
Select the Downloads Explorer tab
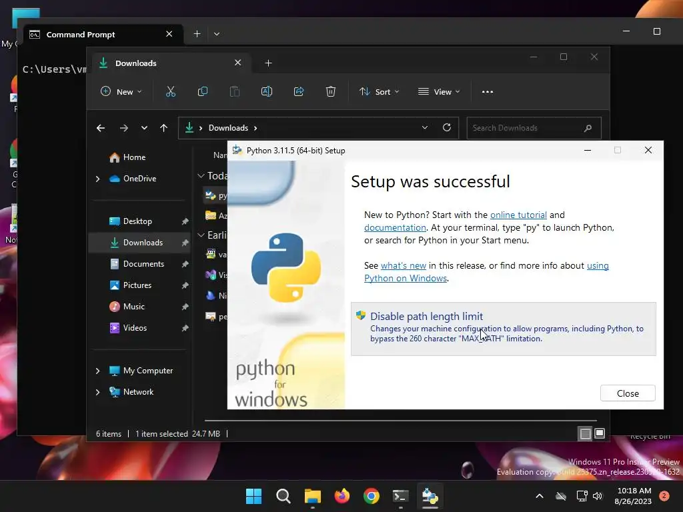[171, 63]
